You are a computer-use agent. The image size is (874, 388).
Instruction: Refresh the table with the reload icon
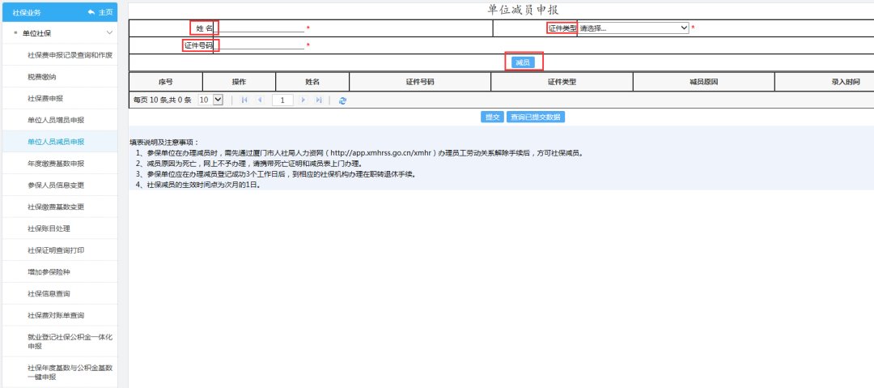(343, 100)
